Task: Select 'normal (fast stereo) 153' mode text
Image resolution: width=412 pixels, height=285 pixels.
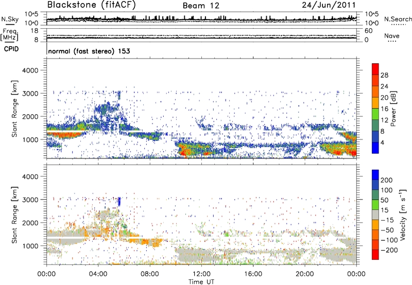Action: [x=89, y=51]
